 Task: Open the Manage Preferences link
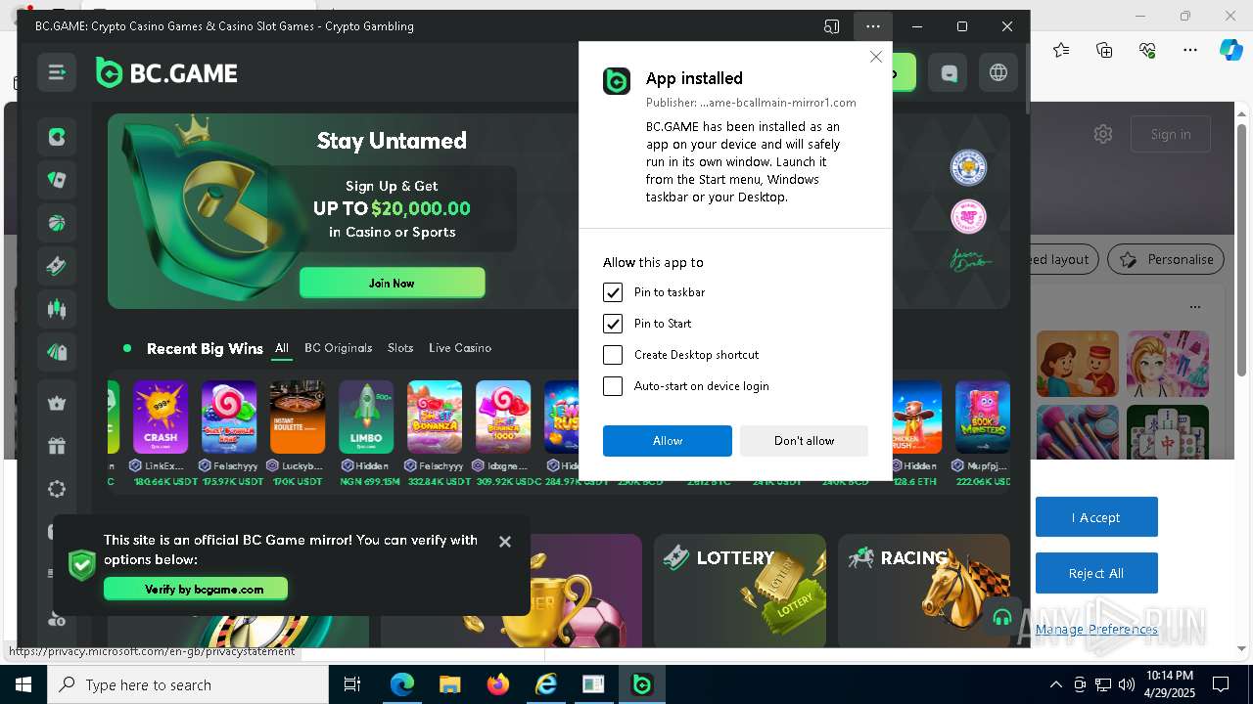[1096, 629]
